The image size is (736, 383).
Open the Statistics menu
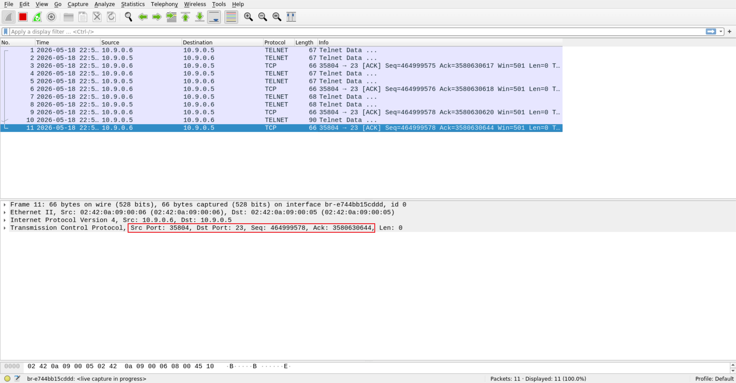pyautogui.click(x=133, y=4)
